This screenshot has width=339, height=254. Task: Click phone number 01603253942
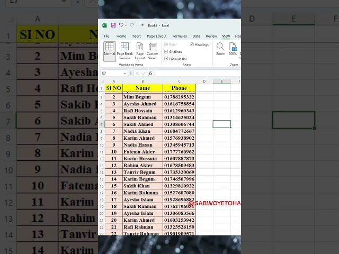179,220
